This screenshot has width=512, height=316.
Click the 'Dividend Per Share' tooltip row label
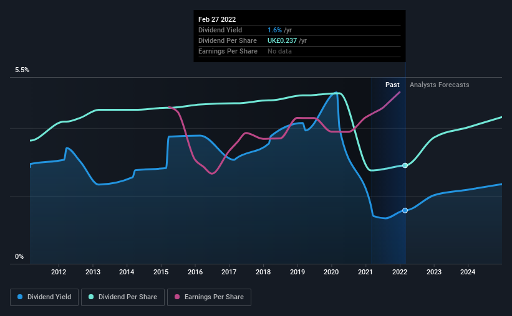point(227,40)
